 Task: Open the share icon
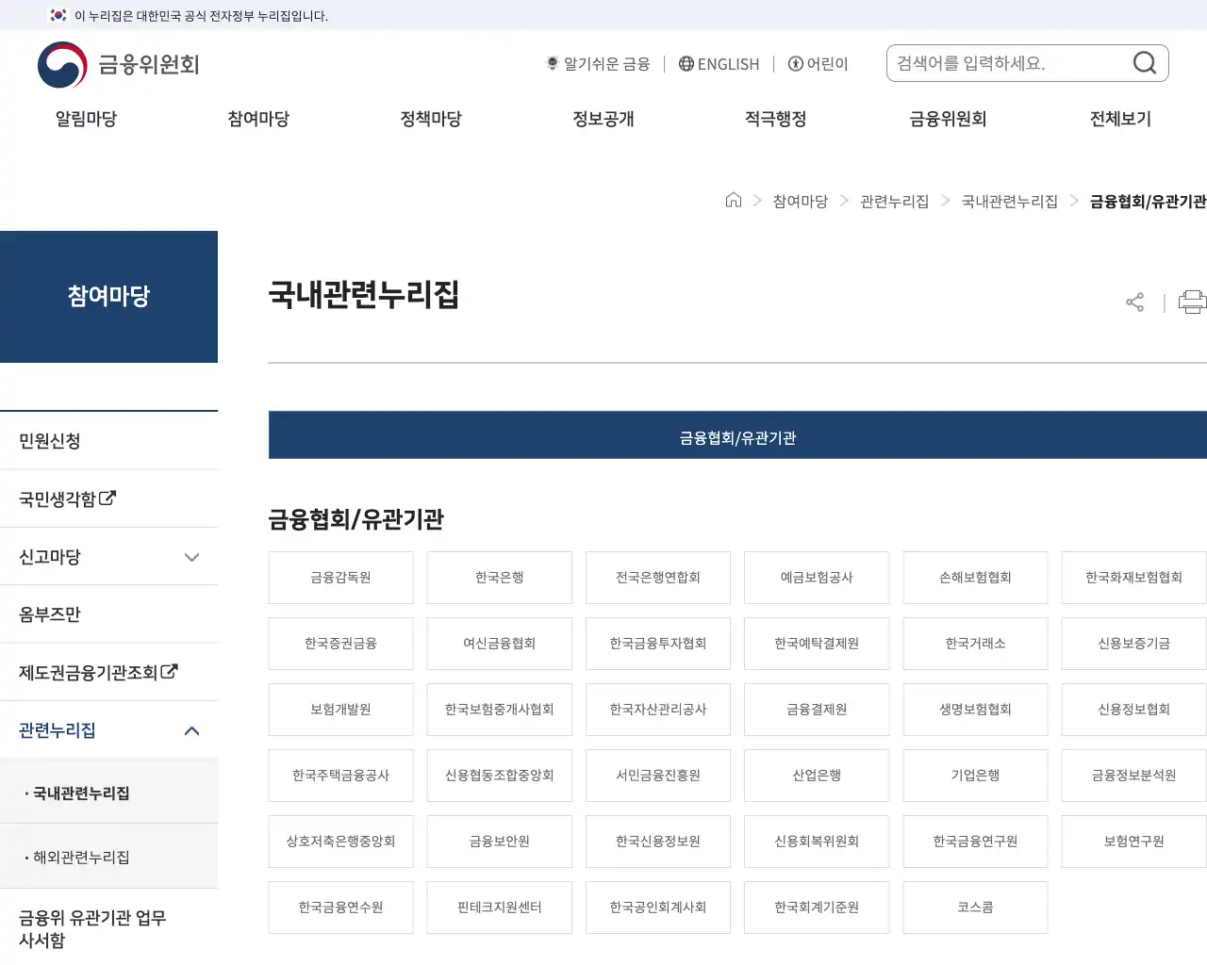[x=1134, y=302]
